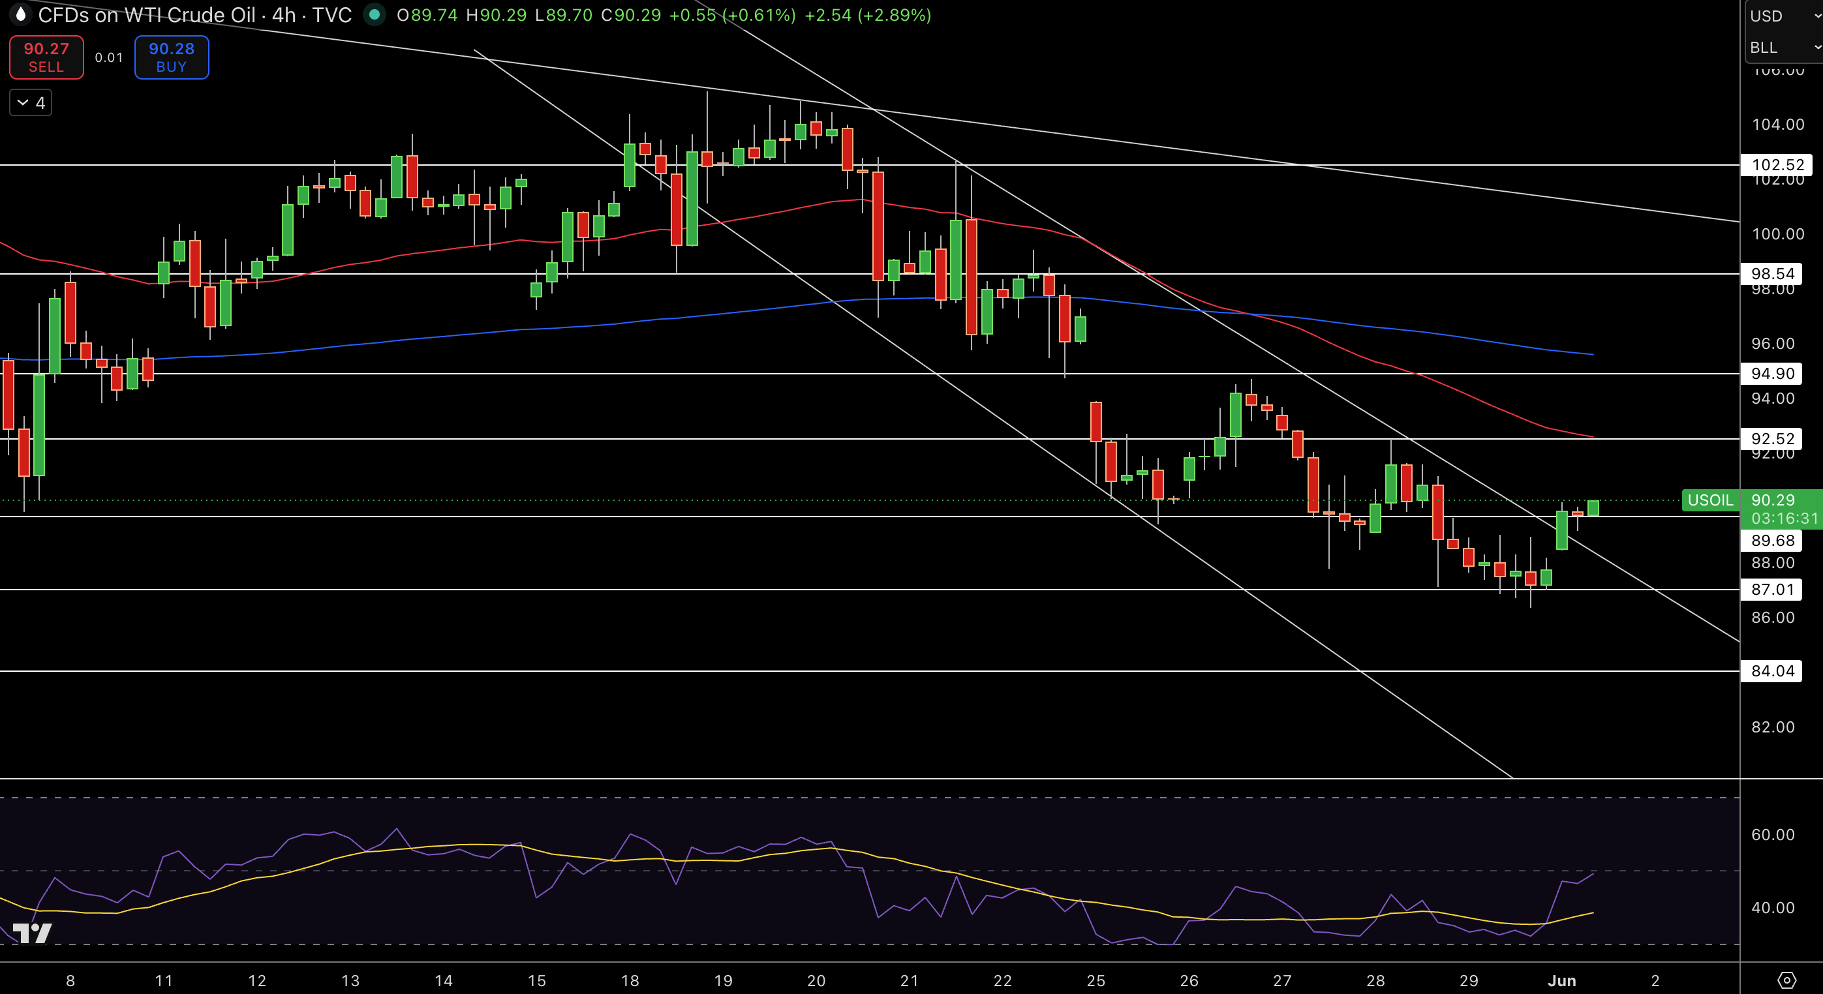Click the candle countdown timer 03:16:31
The width and height of the screenshot is (1823, 994).
tap(1784, 519)
